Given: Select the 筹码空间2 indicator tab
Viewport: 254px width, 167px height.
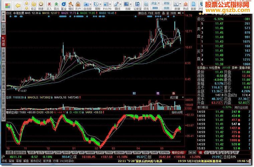Looking at the screenshot, I should [178, 152].
